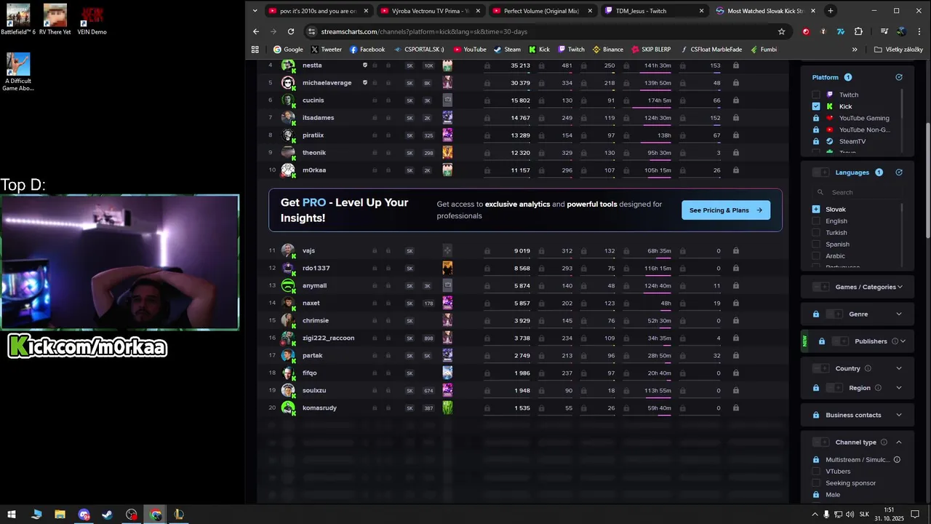This screenshot has height=524, width=931.
Task: Check the Seeking sponsor checkbox
Action: click(816, 483)
